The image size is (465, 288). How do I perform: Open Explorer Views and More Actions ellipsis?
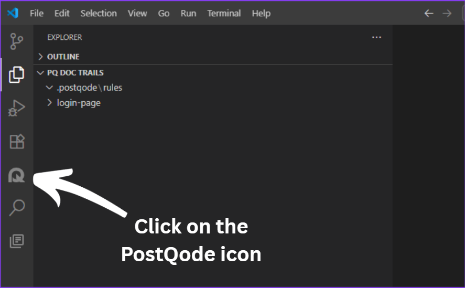(x=376, y=37)
